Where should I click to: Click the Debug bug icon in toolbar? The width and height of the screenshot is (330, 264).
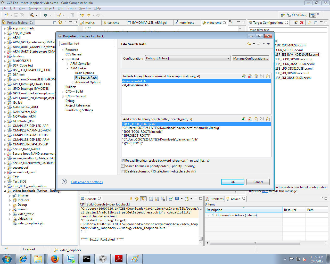point(45,15)
